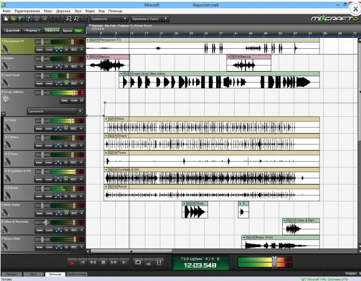Open automation lane on Percussion FX track

(59, 49)
